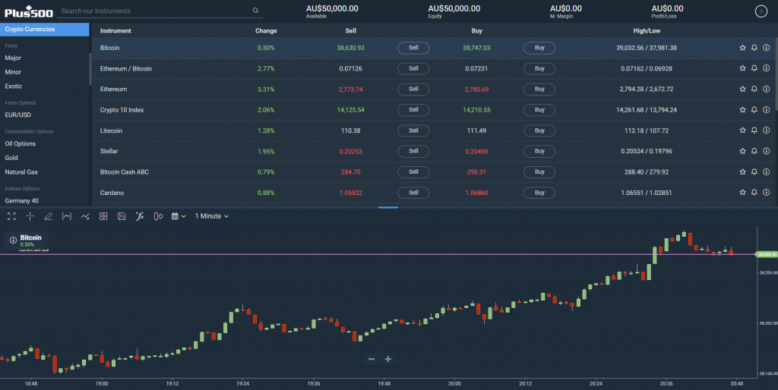Viewport: 778px width, 390px height.
Task: Open Oil Options category
Action: (21, 143)
